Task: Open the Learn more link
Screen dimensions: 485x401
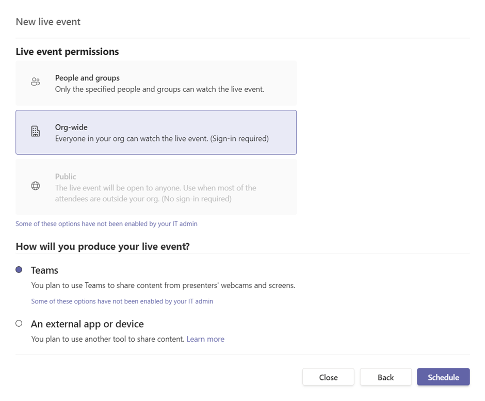Action: point(205,339)
